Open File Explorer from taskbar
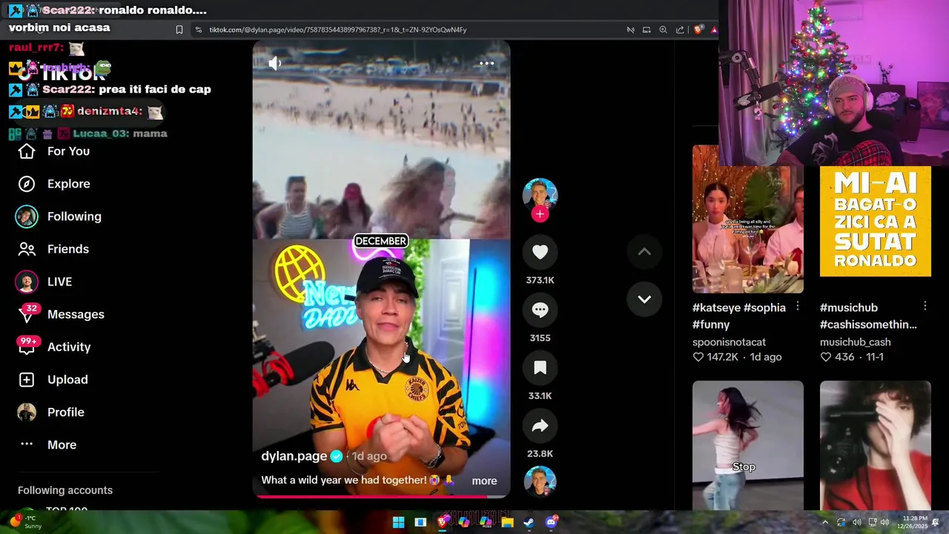 (507, 522)
